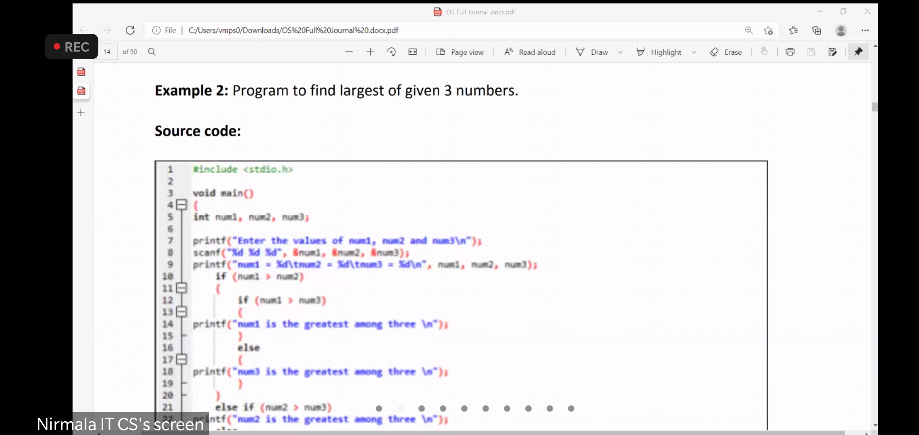Print the PDF document

(790, 52)
